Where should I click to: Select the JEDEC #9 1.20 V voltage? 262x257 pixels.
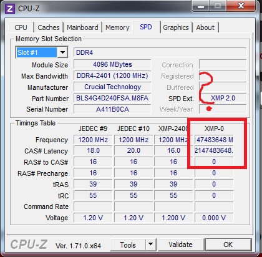tap(93, 218)
